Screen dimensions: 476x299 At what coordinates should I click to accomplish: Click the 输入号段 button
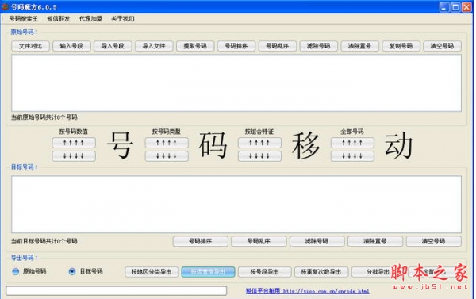(71, 46)
